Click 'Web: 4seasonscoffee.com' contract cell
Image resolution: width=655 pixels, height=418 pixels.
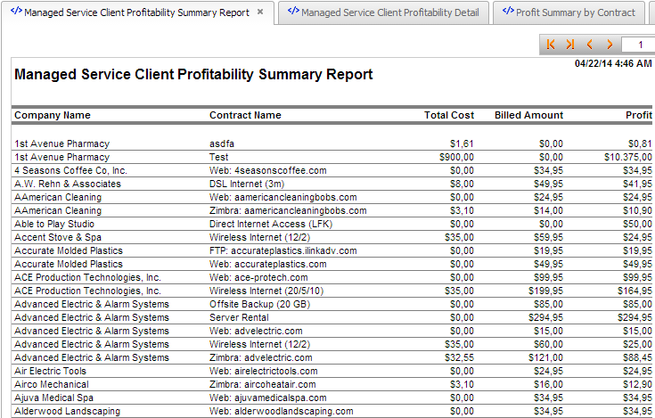click(x=267, y=170)
